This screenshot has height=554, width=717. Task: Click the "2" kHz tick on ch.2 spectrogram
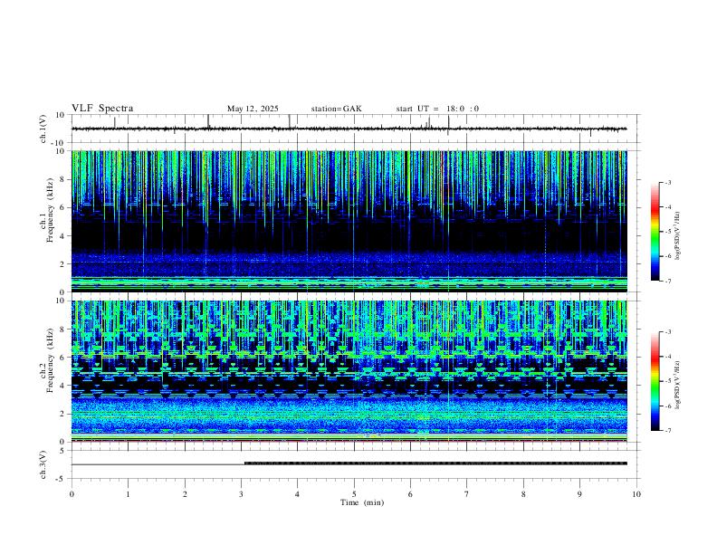[62, 414]
